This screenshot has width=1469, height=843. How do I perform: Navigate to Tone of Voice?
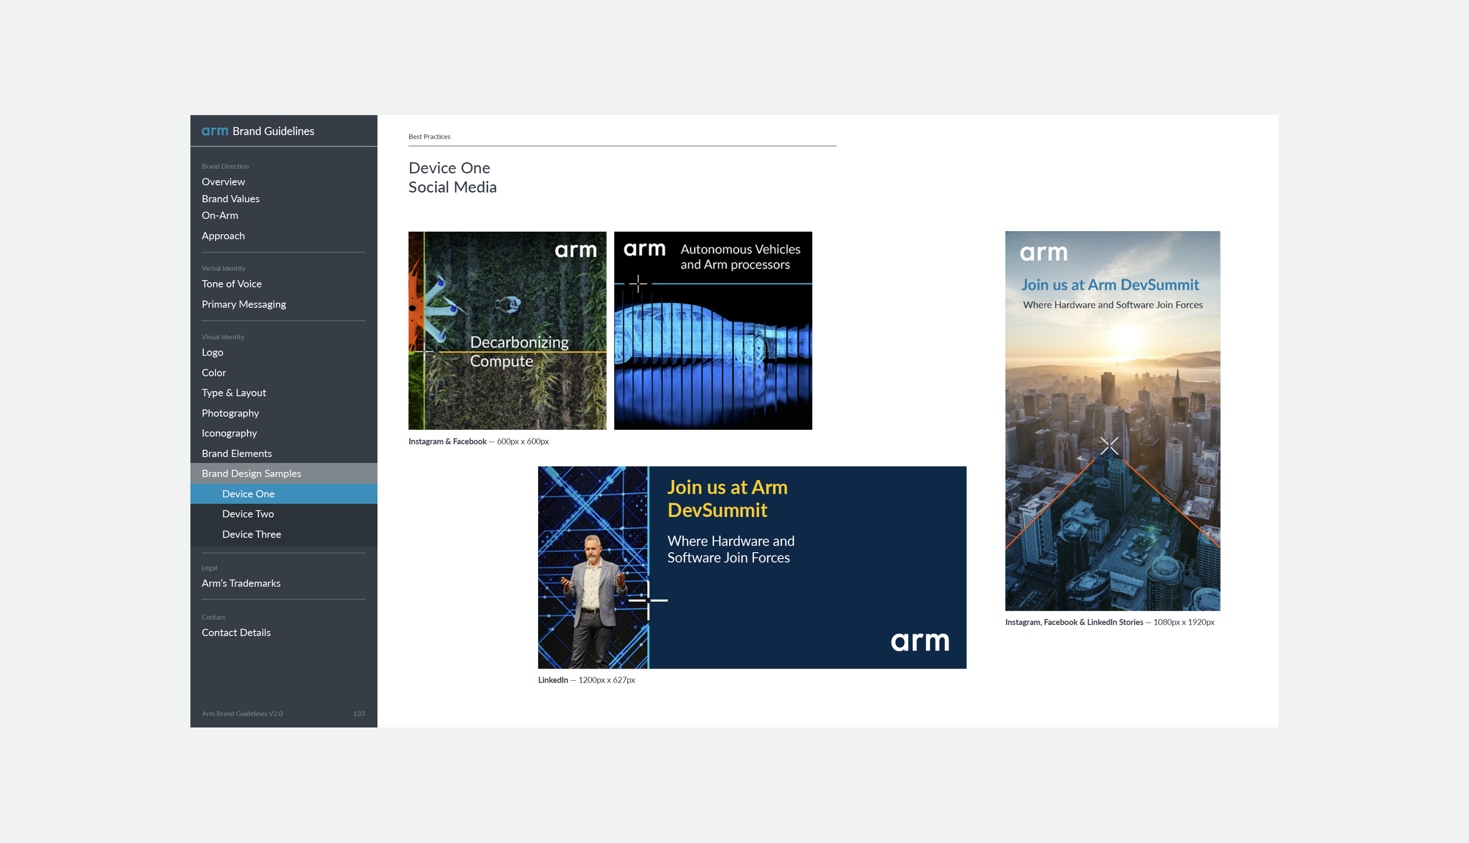tap(232, 284)
